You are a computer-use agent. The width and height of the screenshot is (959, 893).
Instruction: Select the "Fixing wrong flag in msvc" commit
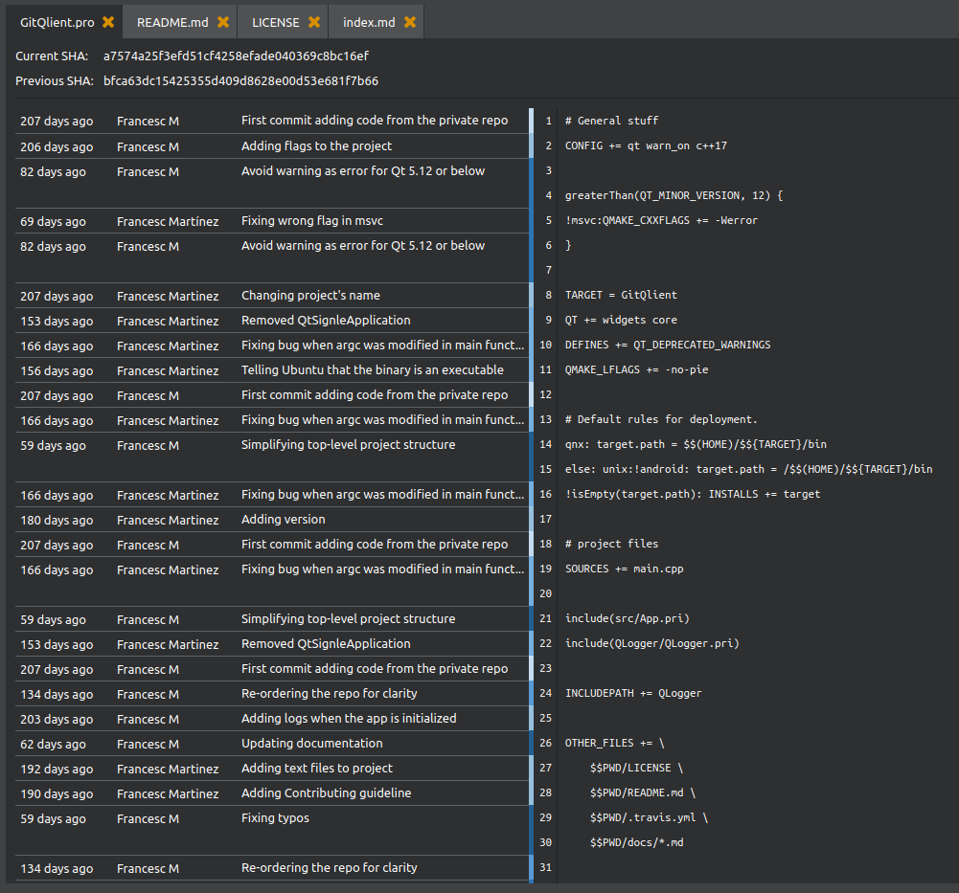click(311, 221)
